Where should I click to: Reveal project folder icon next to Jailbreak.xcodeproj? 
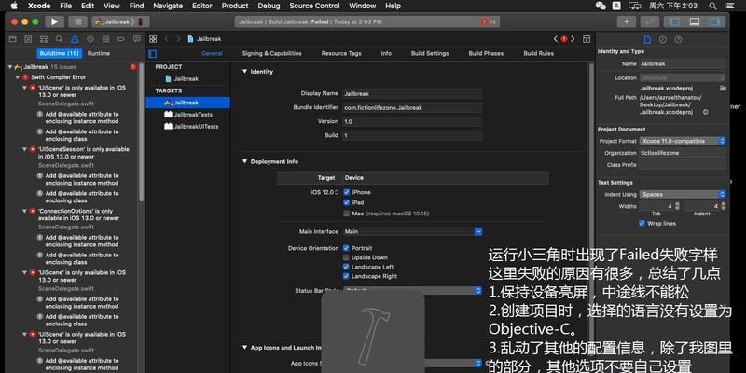coord(723,88)
